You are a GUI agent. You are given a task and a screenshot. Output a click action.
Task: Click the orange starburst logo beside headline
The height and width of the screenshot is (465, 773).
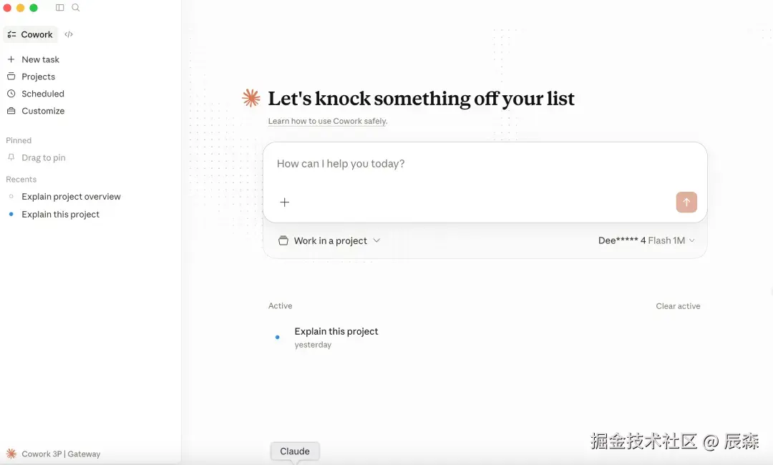coord(251,98)
